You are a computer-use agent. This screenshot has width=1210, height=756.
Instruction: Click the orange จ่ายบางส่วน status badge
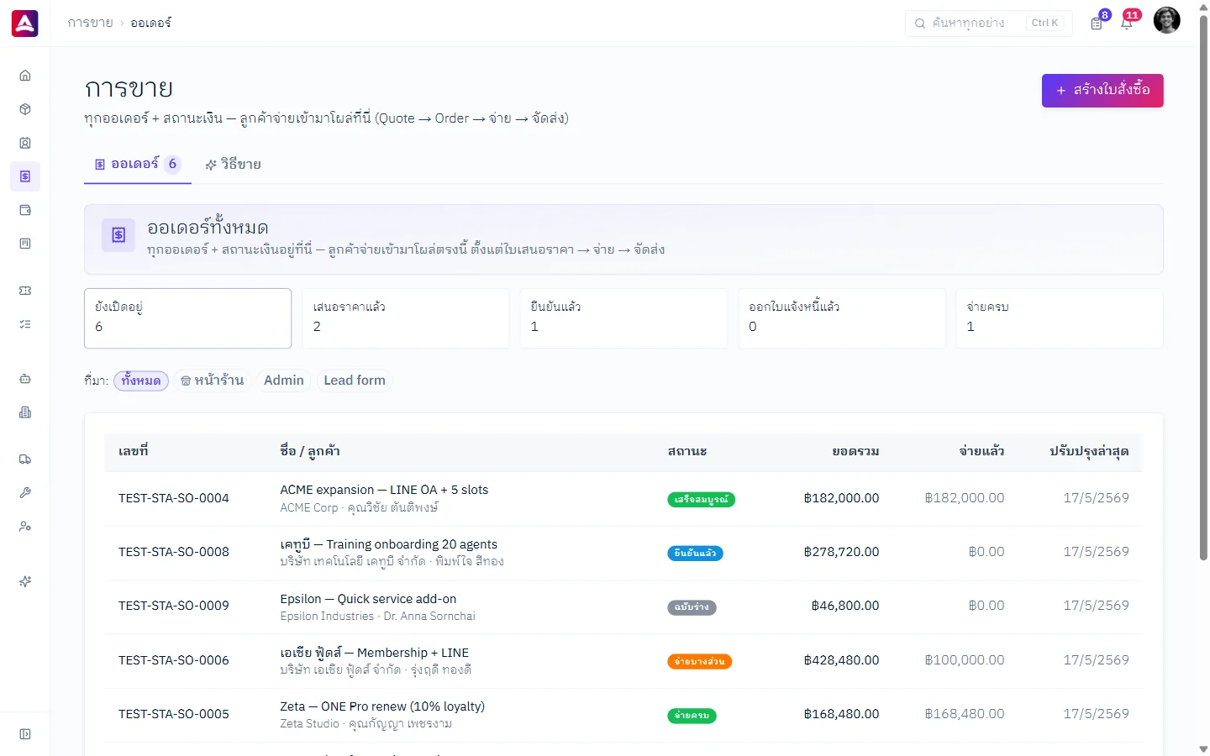(x=699, y=661)
